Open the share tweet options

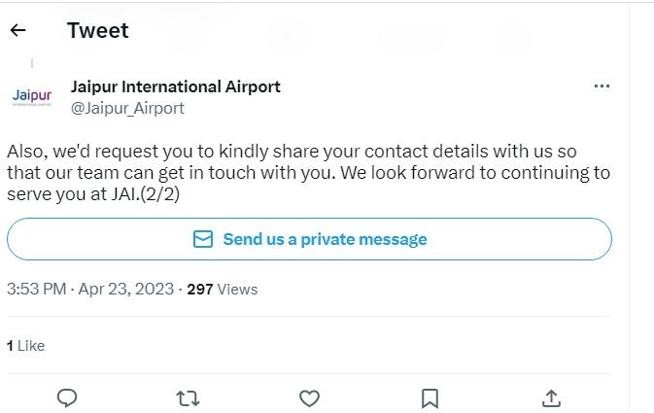[x=551, y=397]
